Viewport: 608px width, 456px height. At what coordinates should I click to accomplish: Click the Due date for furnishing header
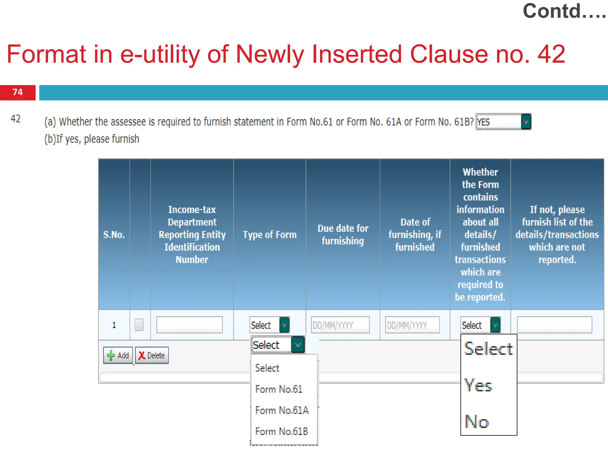343,235
